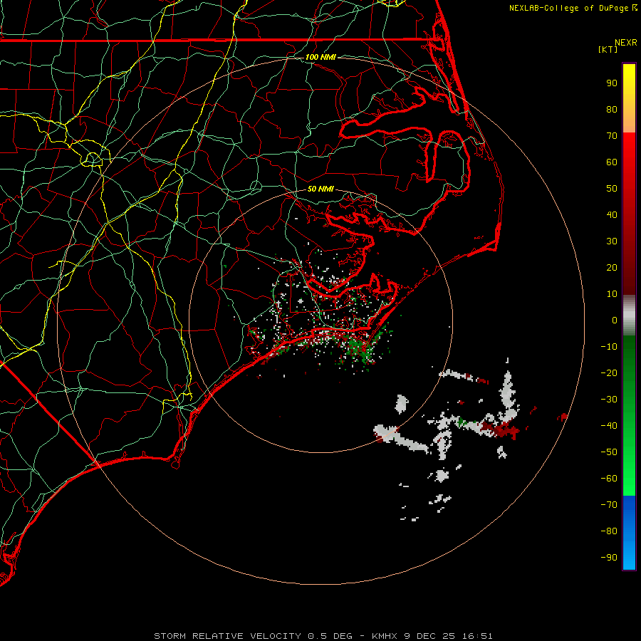The image size is (641, 641).
Task: Click the 100 NMI range ring label
Action: click(320, 57)
